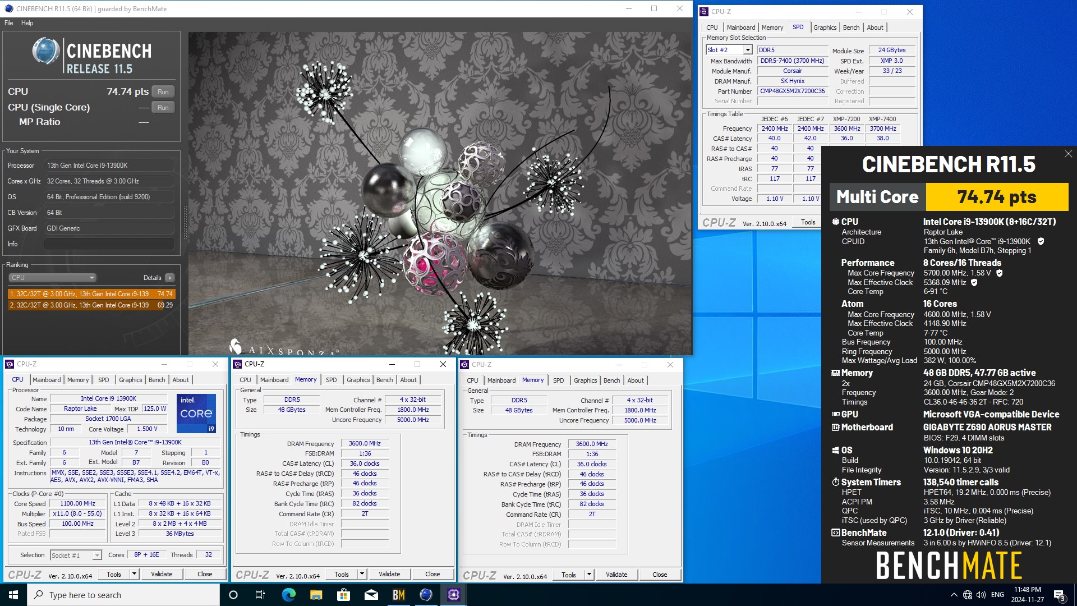Open the Windows Start menu
The image size is (1077, 606).
tap(13, 595)
